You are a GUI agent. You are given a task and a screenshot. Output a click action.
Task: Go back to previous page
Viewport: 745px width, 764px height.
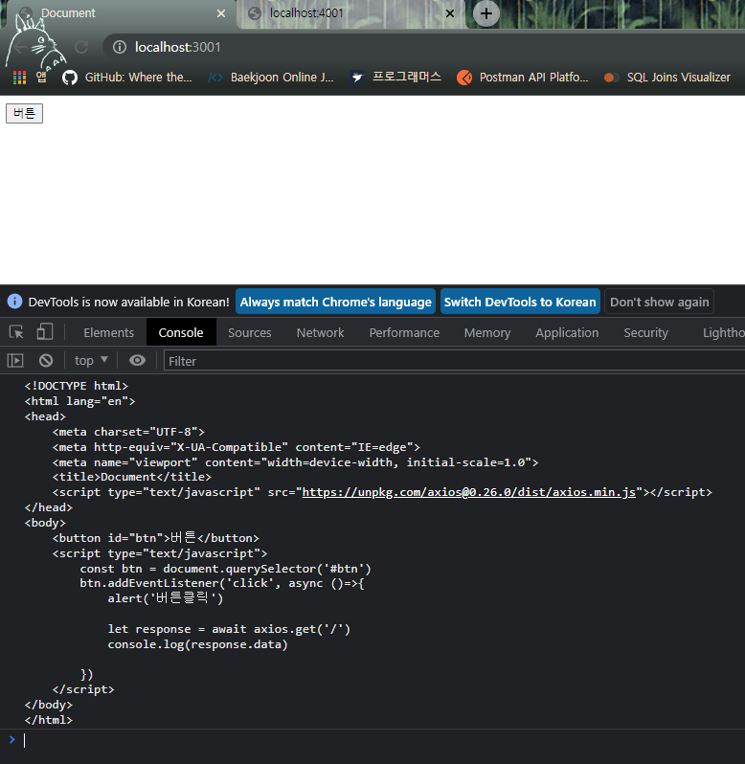coord(20,47)
